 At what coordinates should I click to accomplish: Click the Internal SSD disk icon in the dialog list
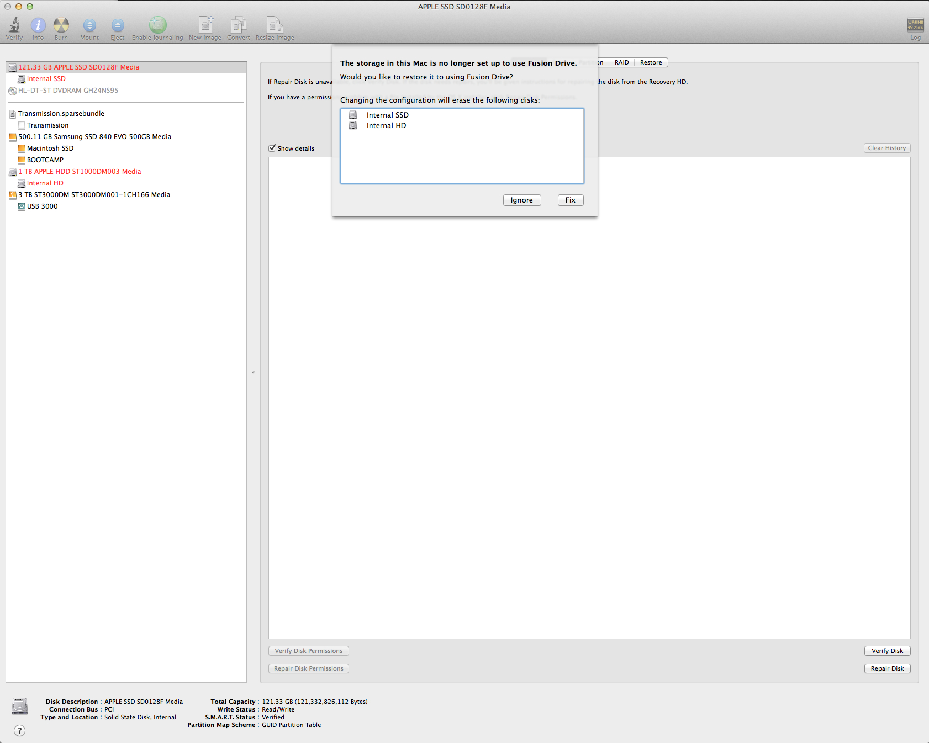coord(353,115)
